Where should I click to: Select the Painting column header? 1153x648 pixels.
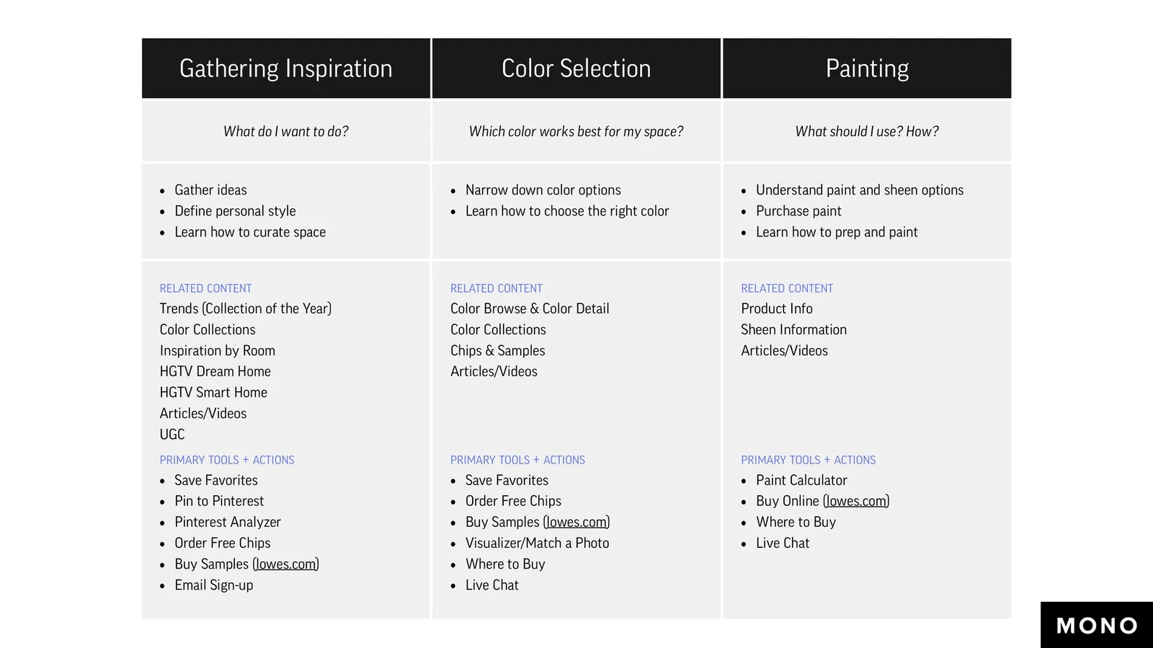coord(867,68)
